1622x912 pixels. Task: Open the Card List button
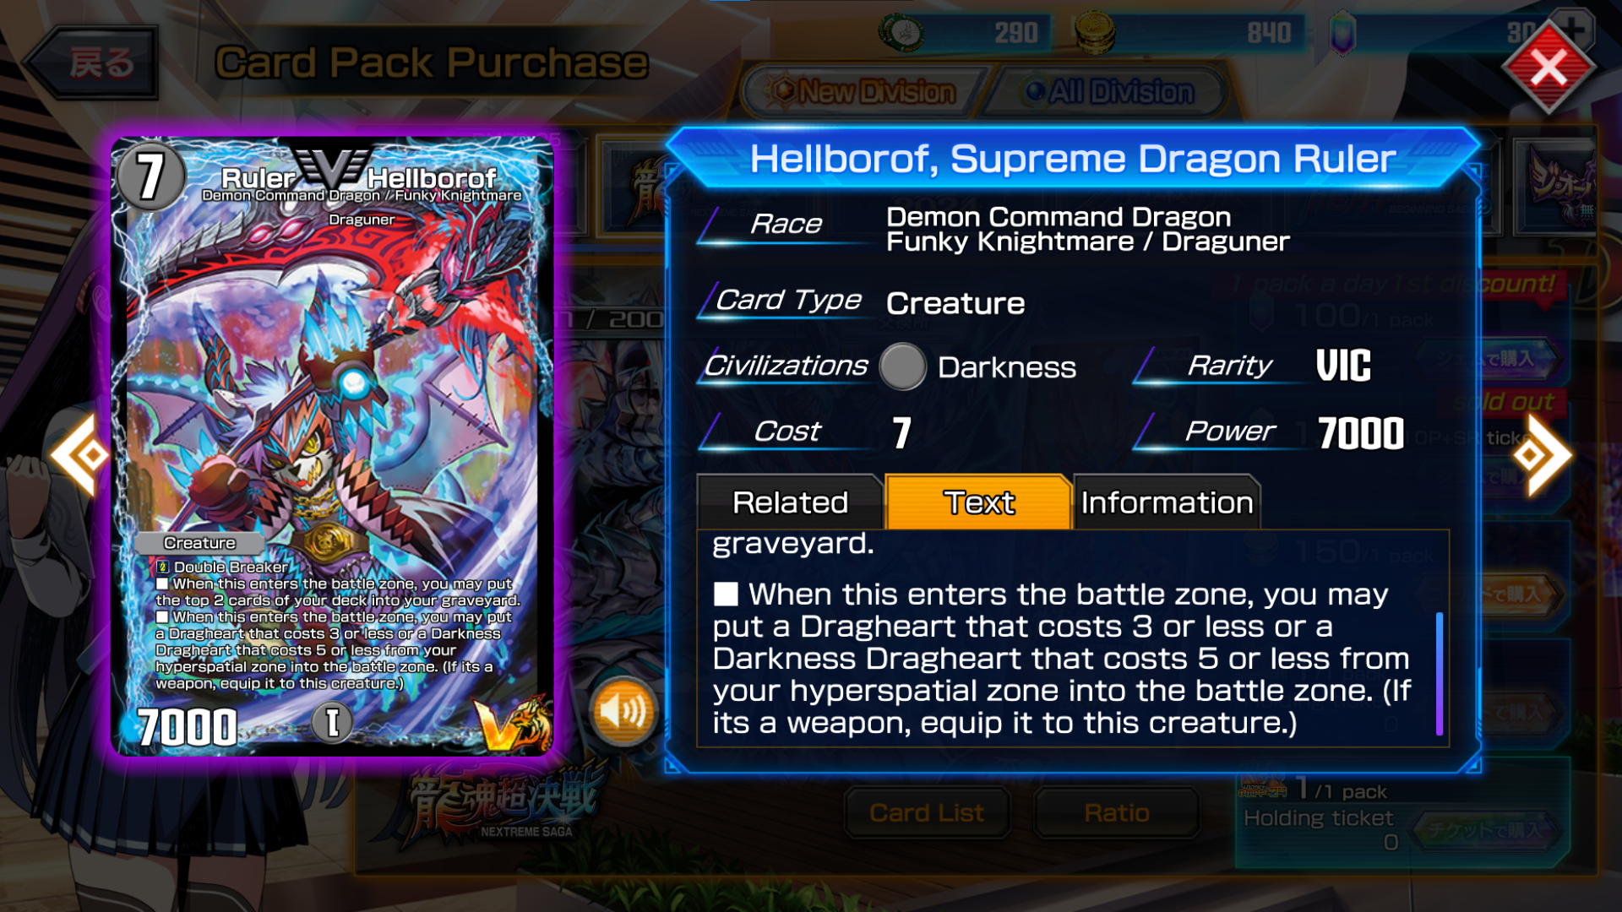927,812
